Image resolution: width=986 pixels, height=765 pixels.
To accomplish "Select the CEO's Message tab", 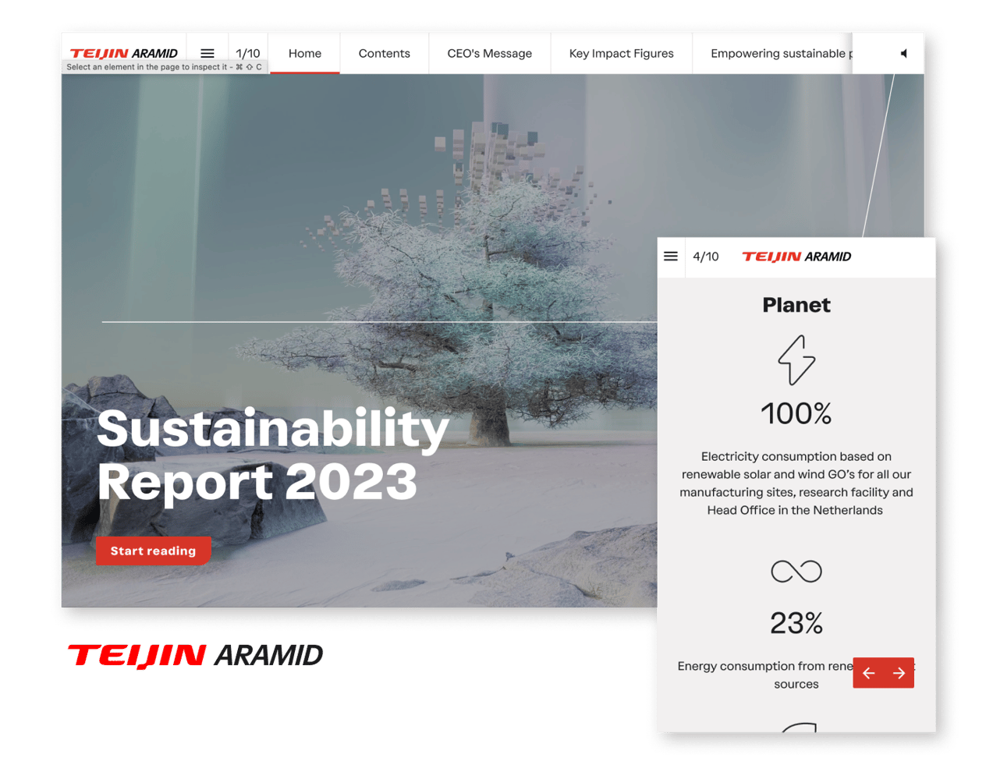I will pyautogui.click(x=489, y=54).
